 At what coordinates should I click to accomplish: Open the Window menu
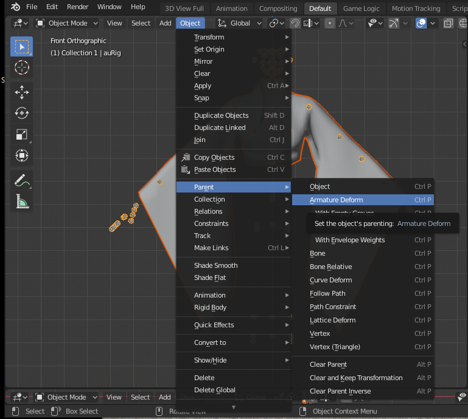point(109,7)
